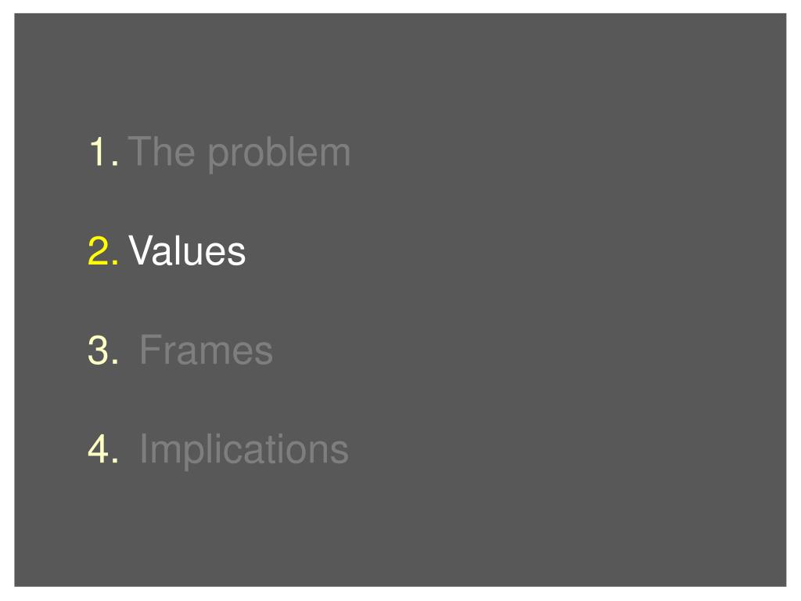Select the dimmed 'The problem' item
This screenshot has width=801, height=601.
click(239, 153)
